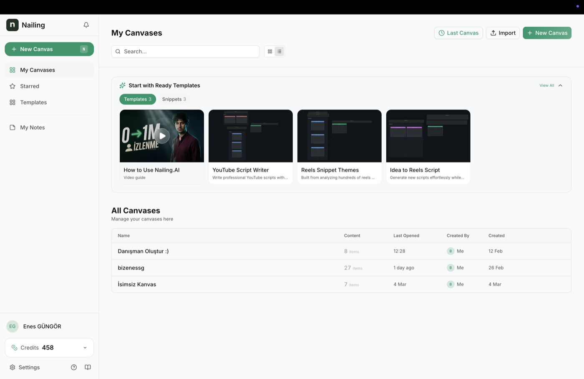Image resolution: width=584 pixels, height=379 pixels.
Task: Collapse the Ready Templates section
Action: [x=560, y=85]
